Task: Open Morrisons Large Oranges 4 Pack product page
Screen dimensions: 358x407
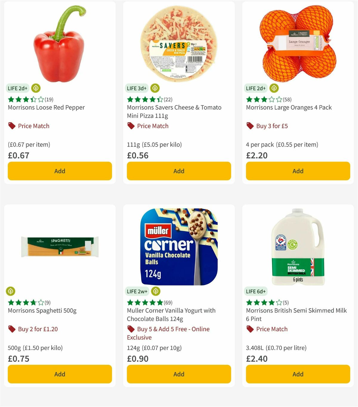Action: (288, 107)
